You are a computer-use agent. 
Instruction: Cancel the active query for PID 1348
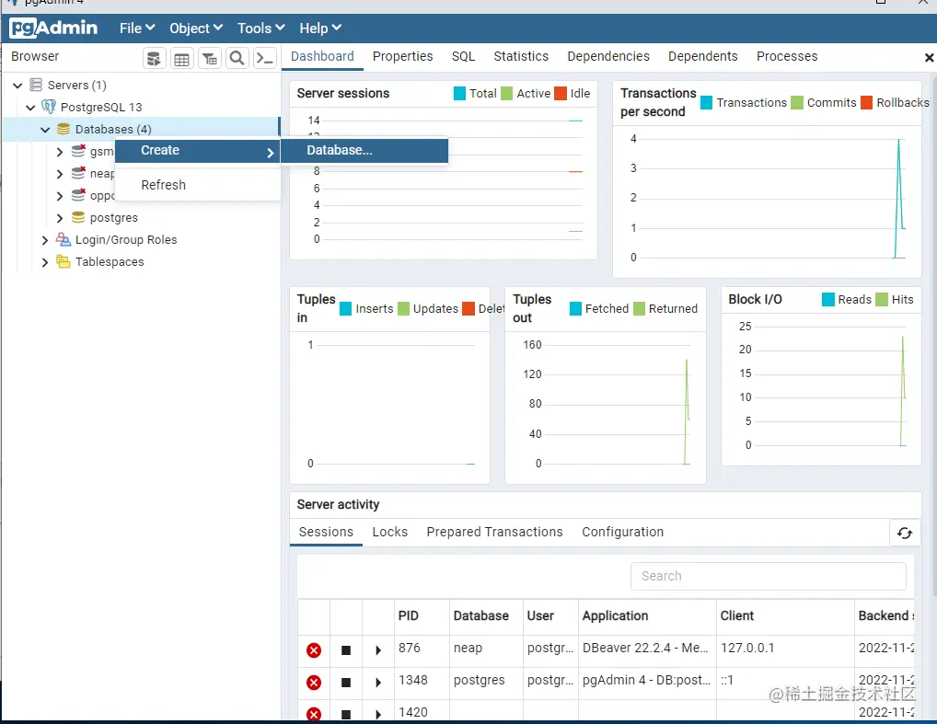pyautogui.click(x=346, y=683)
